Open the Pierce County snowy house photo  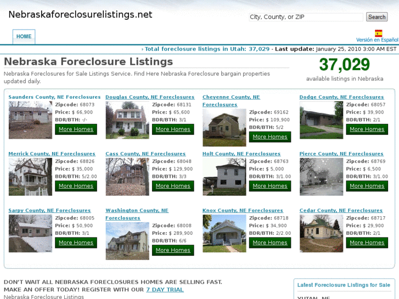tap(322, 177)
